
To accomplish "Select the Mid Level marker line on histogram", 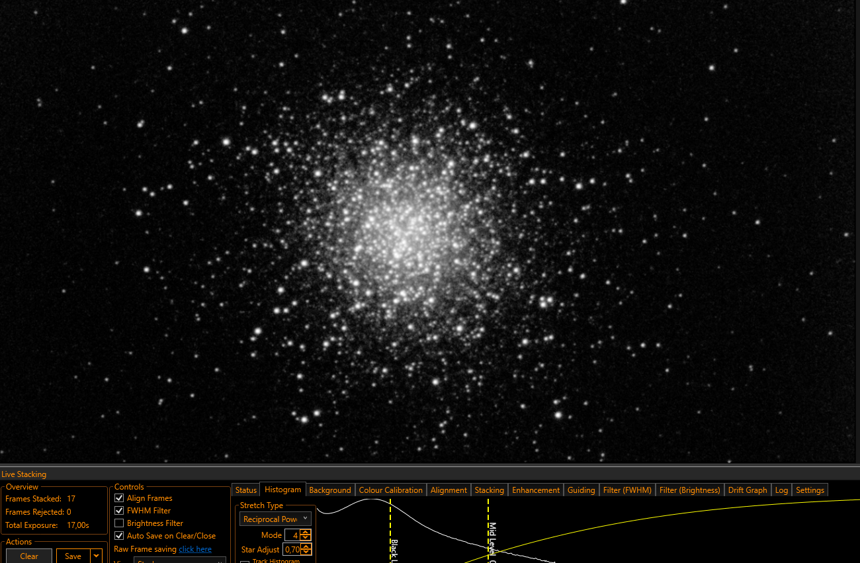I will click(x=488, y=530).
